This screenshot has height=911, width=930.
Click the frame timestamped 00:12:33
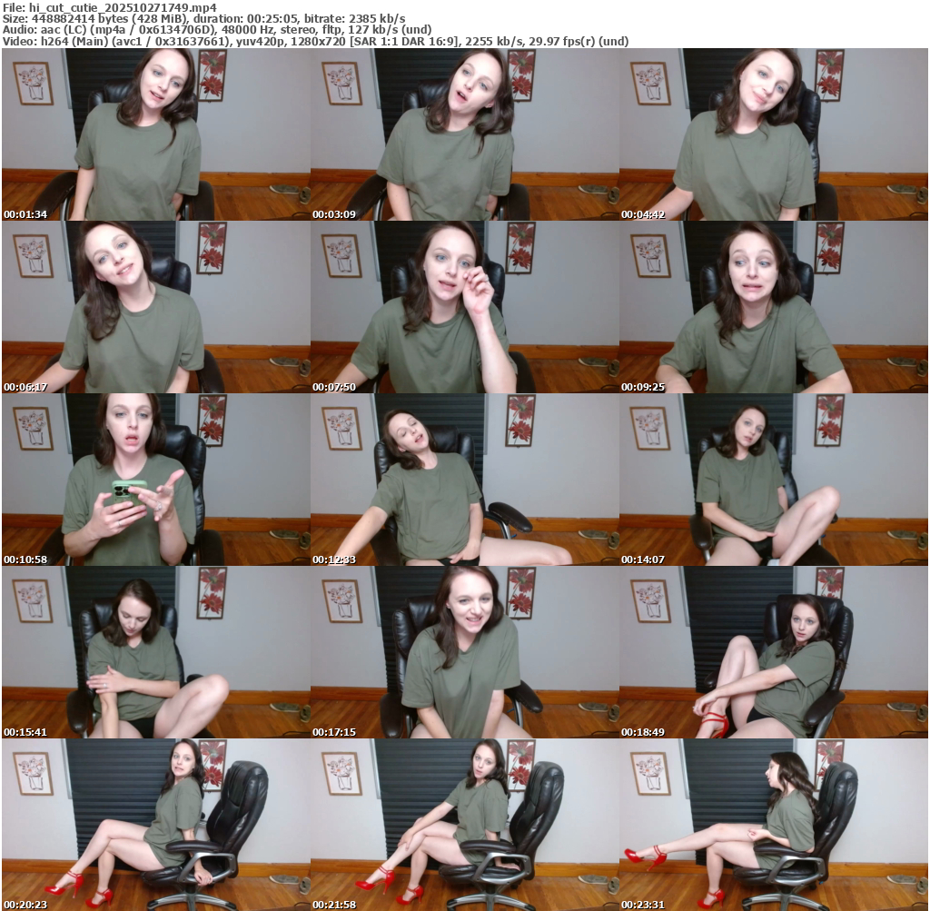pos(464,480)
